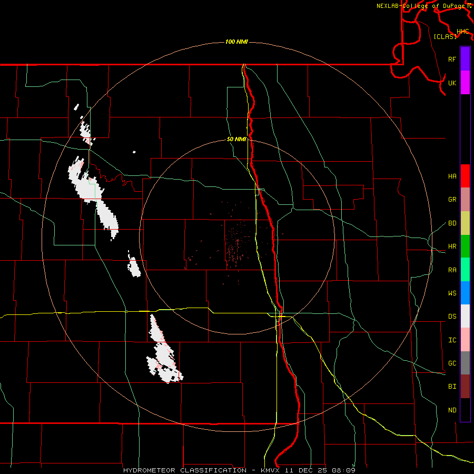The image size is (474, 474).
Task: Click the magenta UK legend color swatch
Action: [465, 83]
